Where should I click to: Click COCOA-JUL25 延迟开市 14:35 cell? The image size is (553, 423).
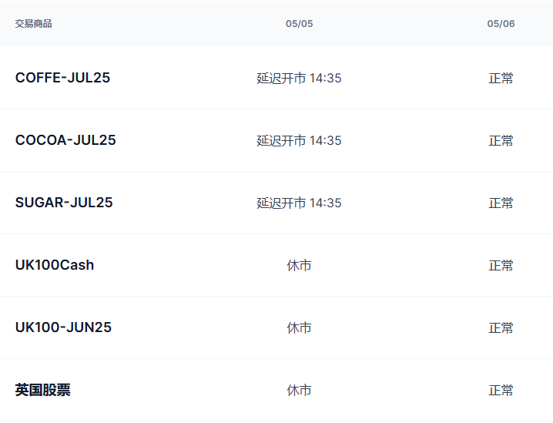coord(299,140)
